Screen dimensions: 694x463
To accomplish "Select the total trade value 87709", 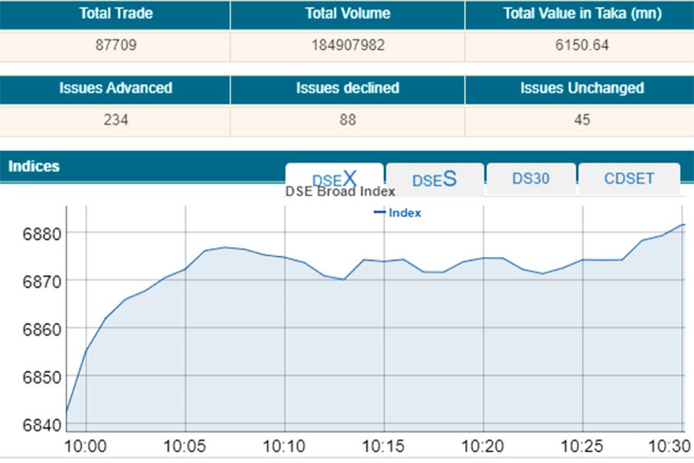I will point(115,46).
